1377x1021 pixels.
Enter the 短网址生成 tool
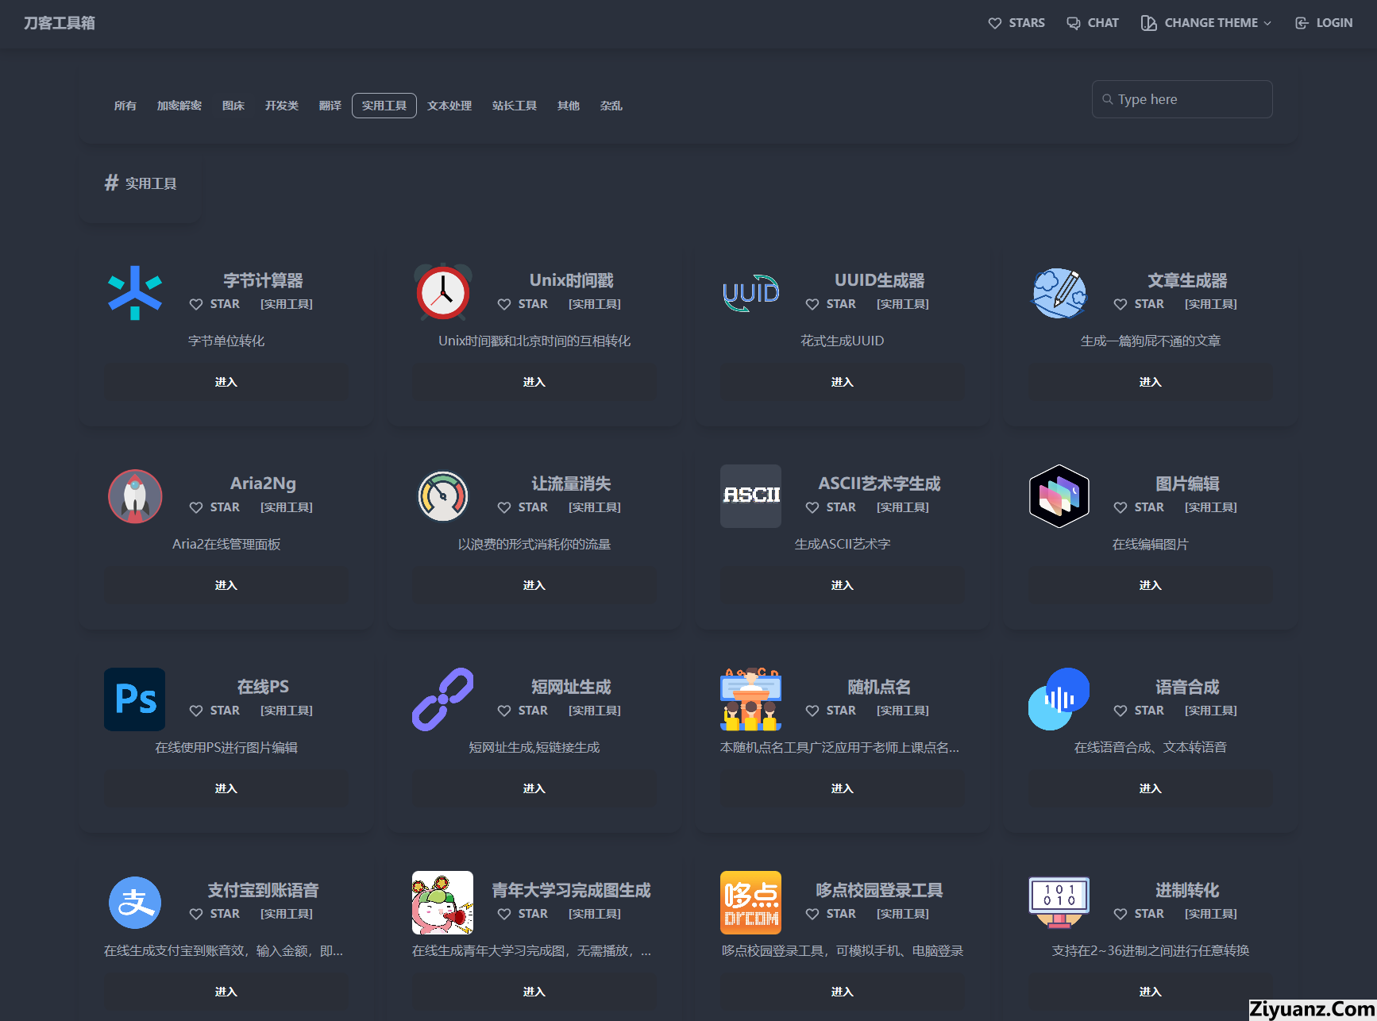pos(534,788)
